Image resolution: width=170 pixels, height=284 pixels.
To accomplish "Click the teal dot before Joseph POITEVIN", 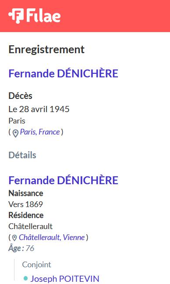I will pos(25,278).
